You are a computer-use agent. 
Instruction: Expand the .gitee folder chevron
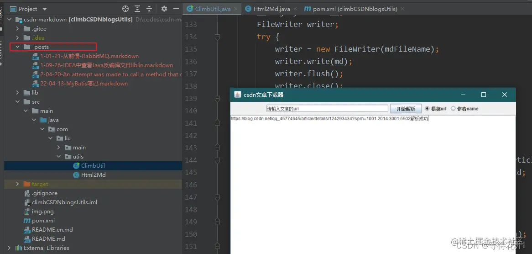click(18, 29)
